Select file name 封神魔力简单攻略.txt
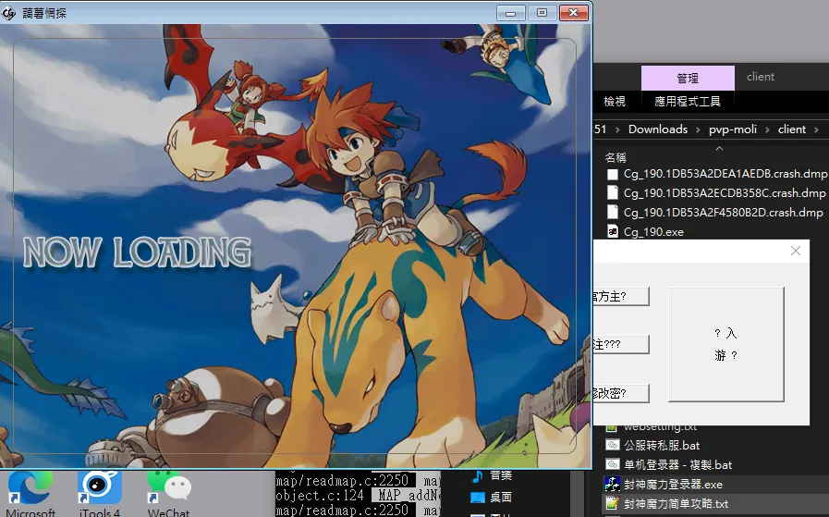This screenshot has width=829, height=517. [676, 503]
